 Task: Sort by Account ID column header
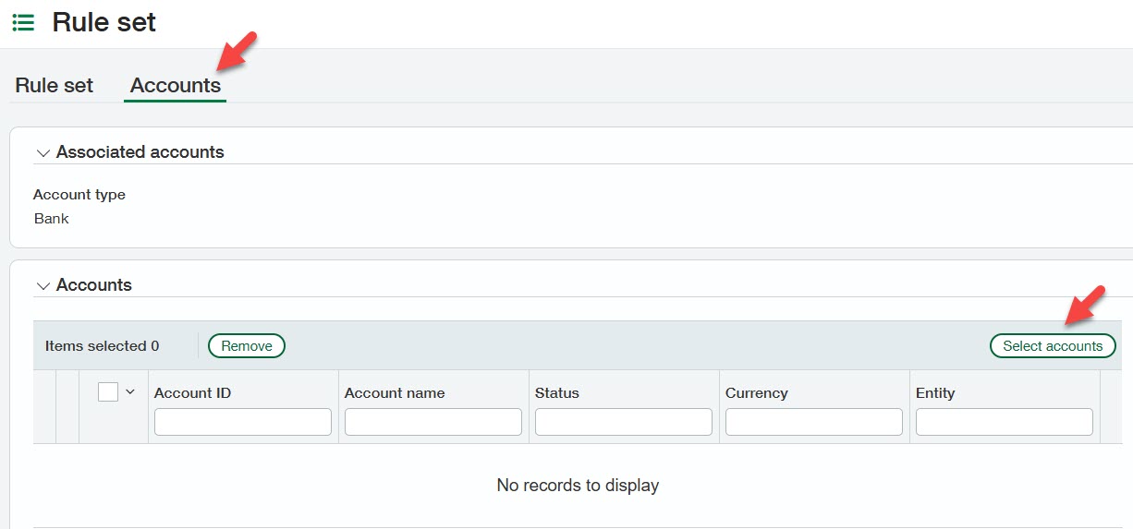(192, 393)
